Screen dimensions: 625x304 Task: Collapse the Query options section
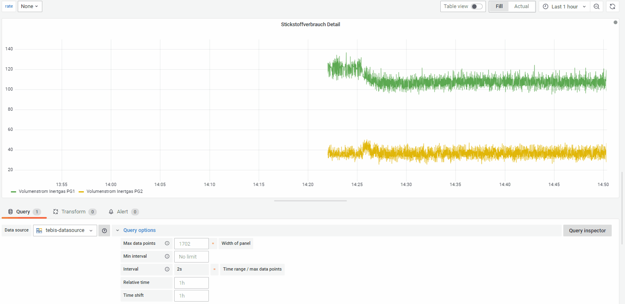pyautogui.click(x=136, y=231)
